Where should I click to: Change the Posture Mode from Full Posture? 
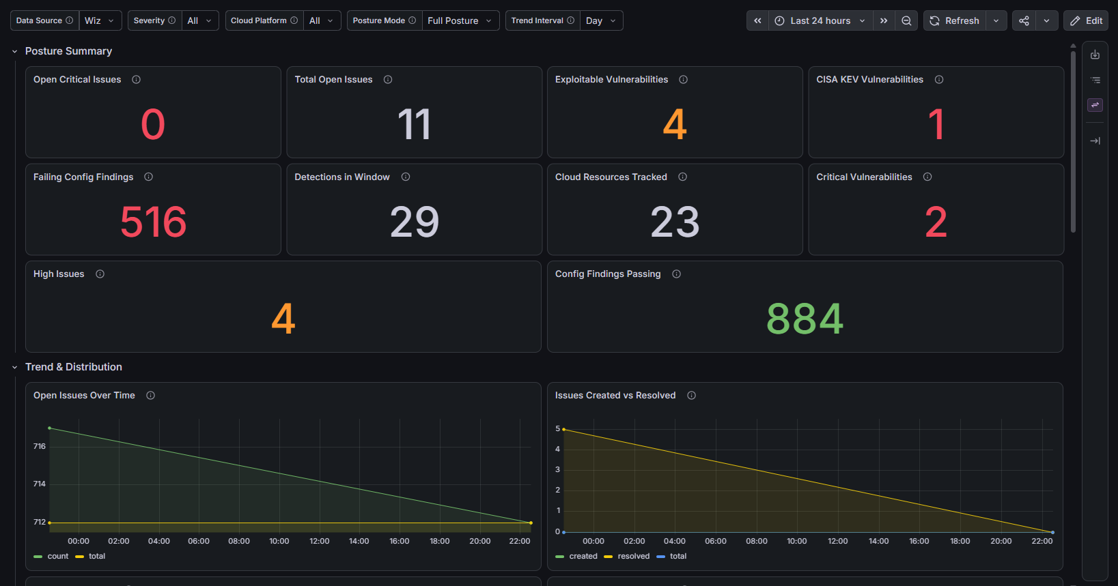pos(460,20)
